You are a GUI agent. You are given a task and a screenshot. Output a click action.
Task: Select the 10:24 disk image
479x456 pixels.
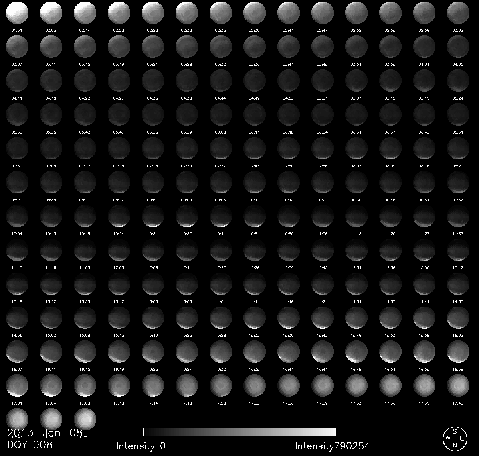119,216
